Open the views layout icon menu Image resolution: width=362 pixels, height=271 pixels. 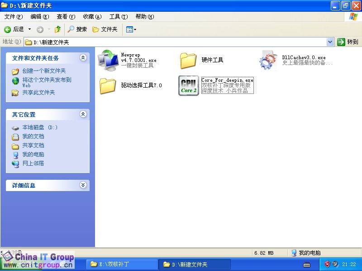[131, 29]
